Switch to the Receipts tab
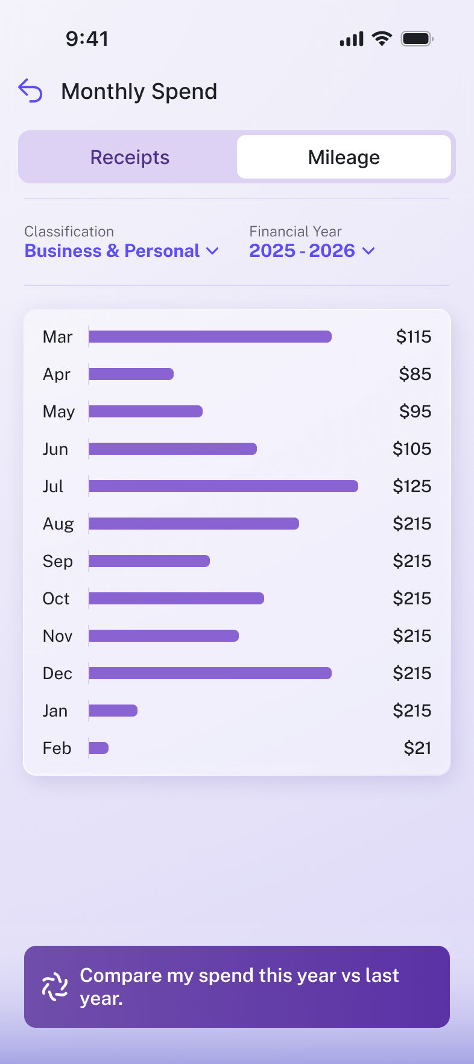Screen dimensions: 474x1064 point(130,157)
